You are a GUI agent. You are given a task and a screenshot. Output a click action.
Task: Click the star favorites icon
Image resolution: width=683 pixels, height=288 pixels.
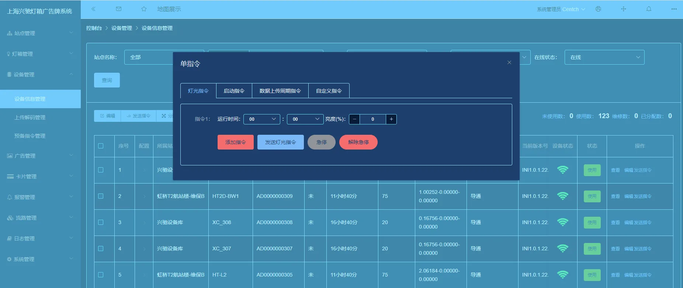tap(144, 9)
